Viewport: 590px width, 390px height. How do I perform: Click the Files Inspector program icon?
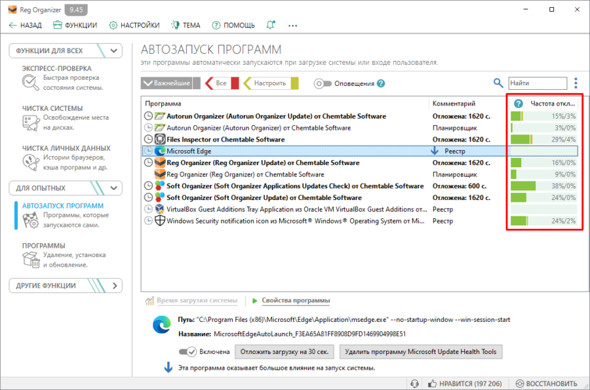(x=160, y=139)
